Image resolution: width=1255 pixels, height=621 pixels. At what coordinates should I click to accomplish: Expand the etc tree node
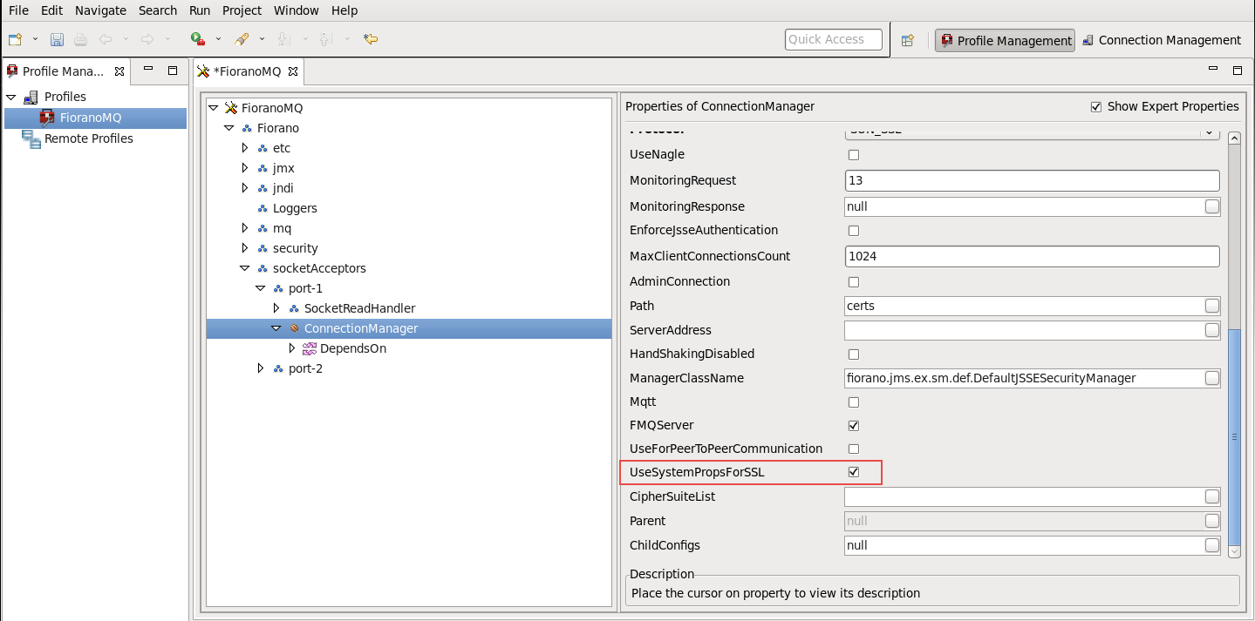245,148
